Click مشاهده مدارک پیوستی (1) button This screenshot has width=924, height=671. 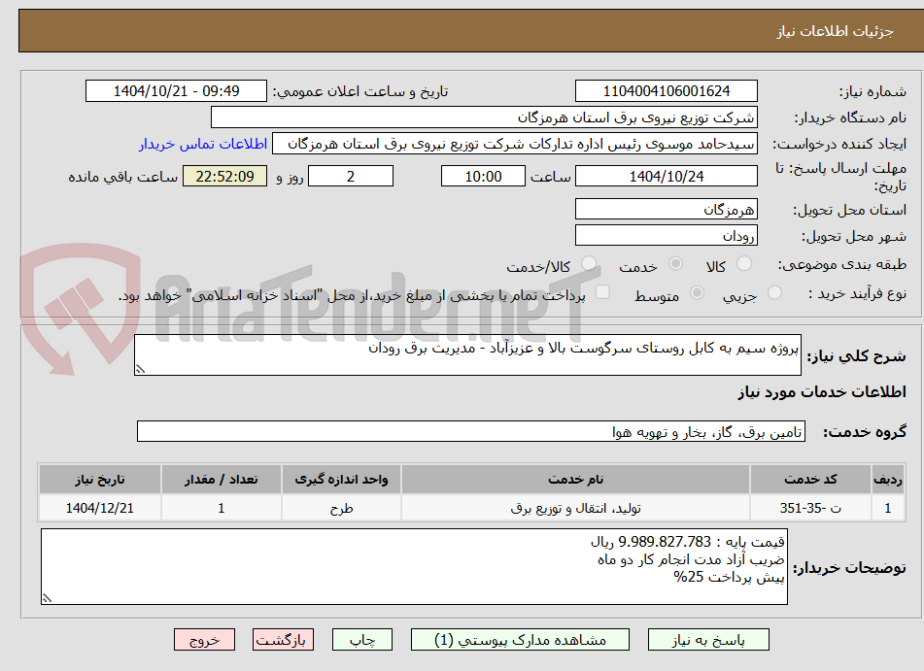pyautogui.click(x=520, y=640)
